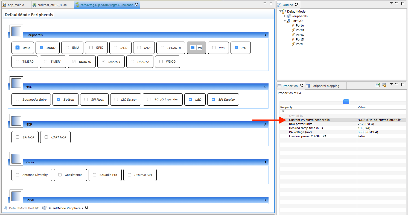The width and height of the screenshot is (408, 215).
Task: Click the Port I/O icon in Outline tree
Action: [288, 21]
